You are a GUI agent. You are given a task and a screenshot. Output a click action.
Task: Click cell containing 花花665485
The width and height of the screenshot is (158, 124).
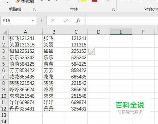pos(25,77)
